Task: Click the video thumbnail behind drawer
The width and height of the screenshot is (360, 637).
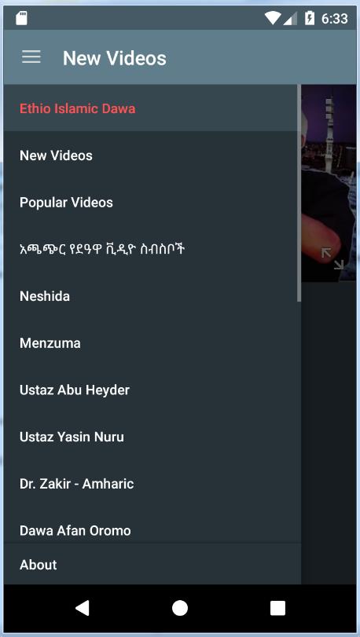Action: point(329,183)
